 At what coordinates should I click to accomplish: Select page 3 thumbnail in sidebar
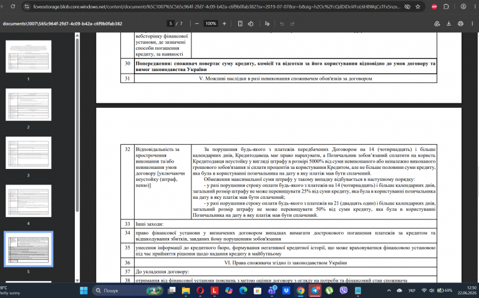[x=29, y=153]
